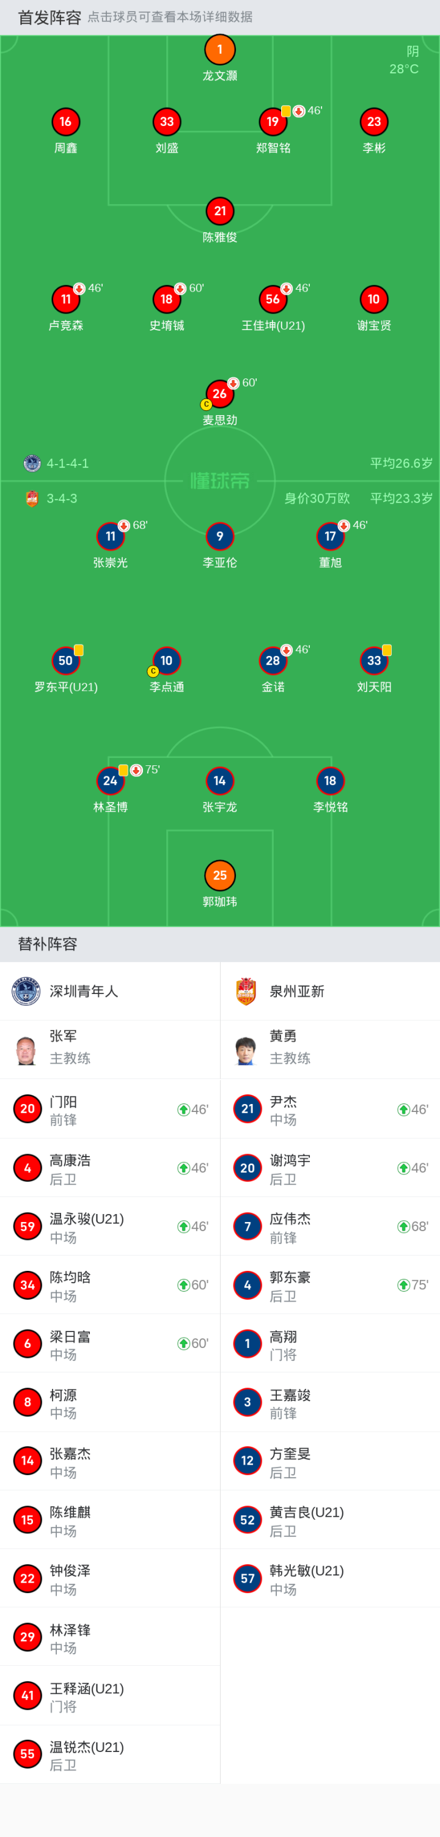Select substitute 应伟杰 number 7 row
440x1837 pixels.
click(x=330, y=1226)
